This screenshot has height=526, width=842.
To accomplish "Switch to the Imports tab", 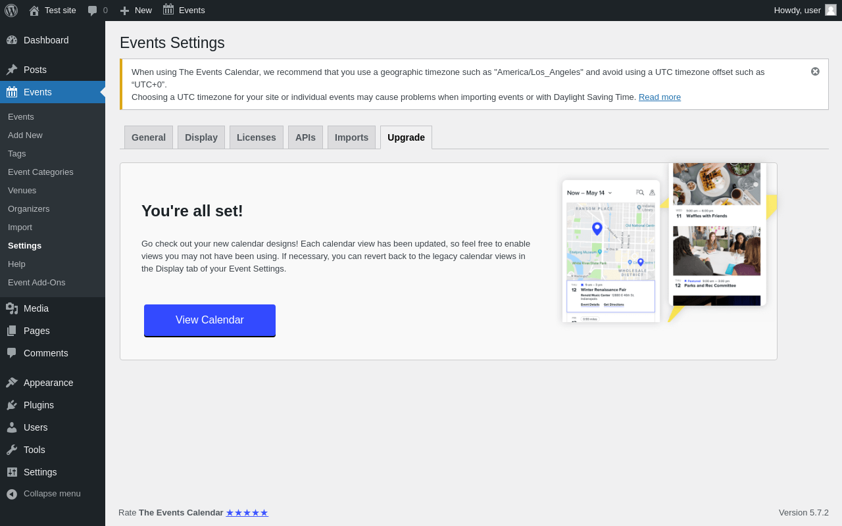I will pyautogui.click(x=351, y=137).
